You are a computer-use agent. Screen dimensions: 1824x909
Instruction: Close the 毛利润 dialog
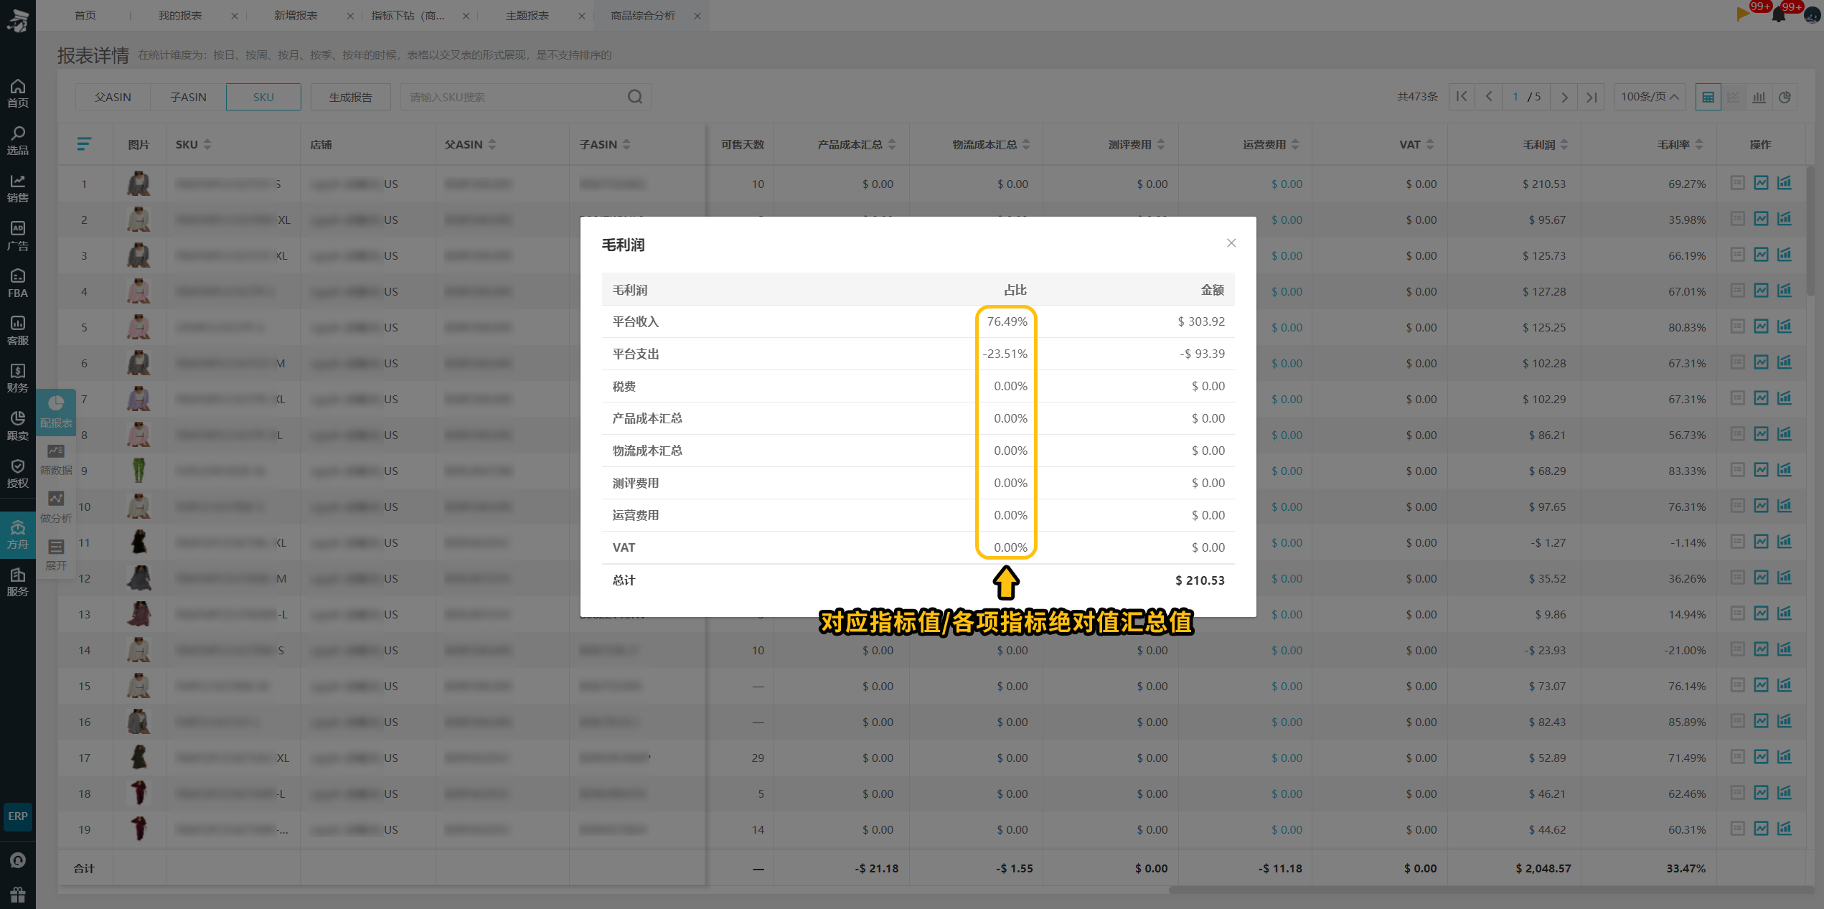pos(1231,243)
